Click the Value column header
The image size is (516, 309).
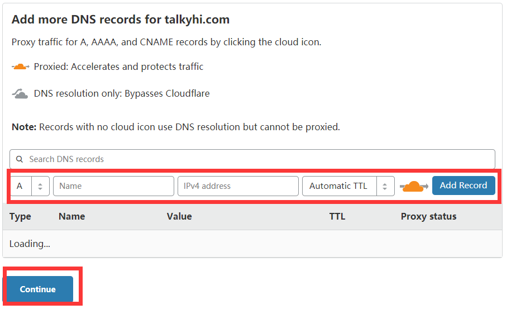point(179,216)
